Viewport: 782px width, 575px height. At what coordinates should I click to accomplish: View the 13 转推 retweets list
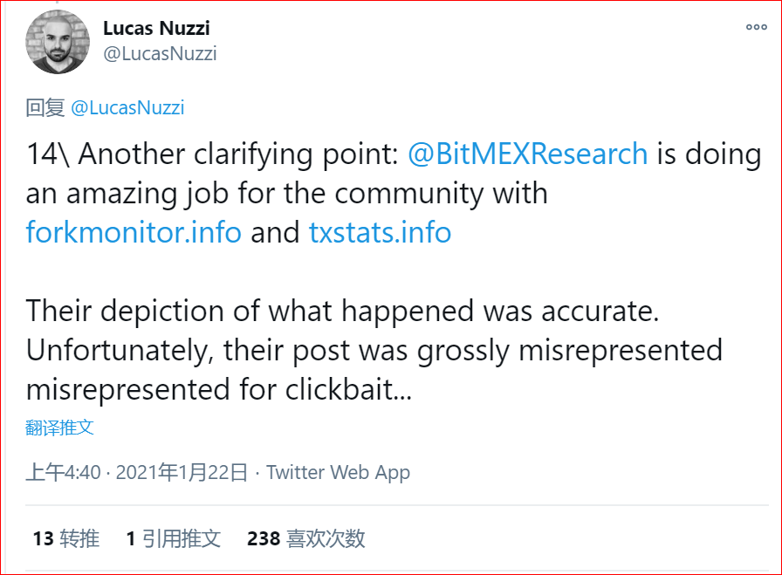tap(66, 538)
